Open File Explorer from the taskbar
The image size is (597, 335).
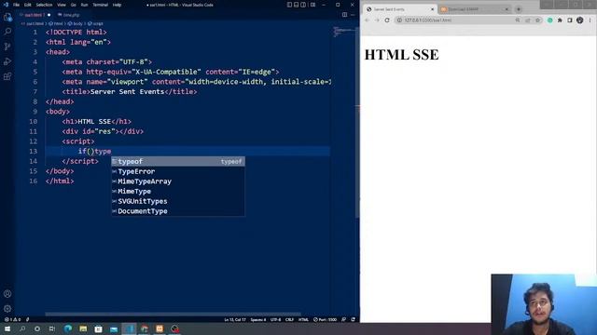(83, 328)
